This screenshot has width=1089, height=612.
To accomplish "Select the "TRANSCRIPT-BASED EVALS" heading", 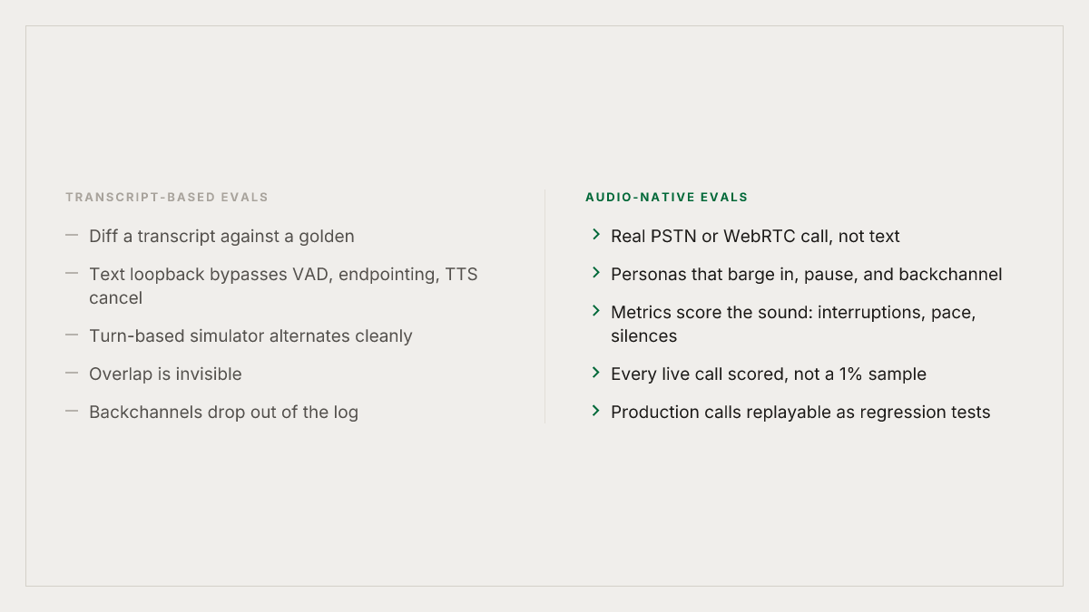I will [167, 197].
